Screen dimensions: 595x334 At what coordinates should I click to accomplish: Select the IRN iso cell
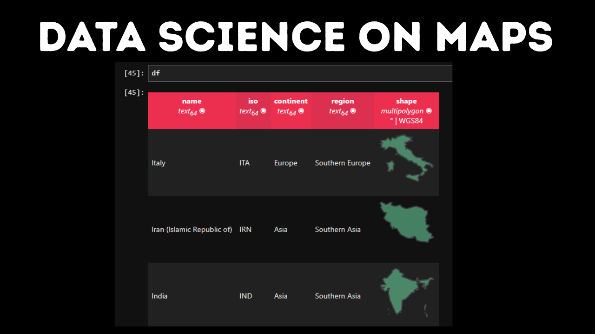coord(253,229)
